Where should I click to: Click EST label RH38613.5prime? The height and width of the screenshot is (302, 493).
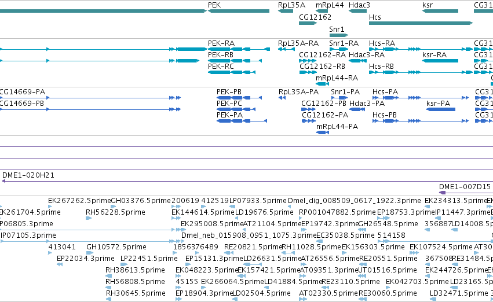[135, 270]
